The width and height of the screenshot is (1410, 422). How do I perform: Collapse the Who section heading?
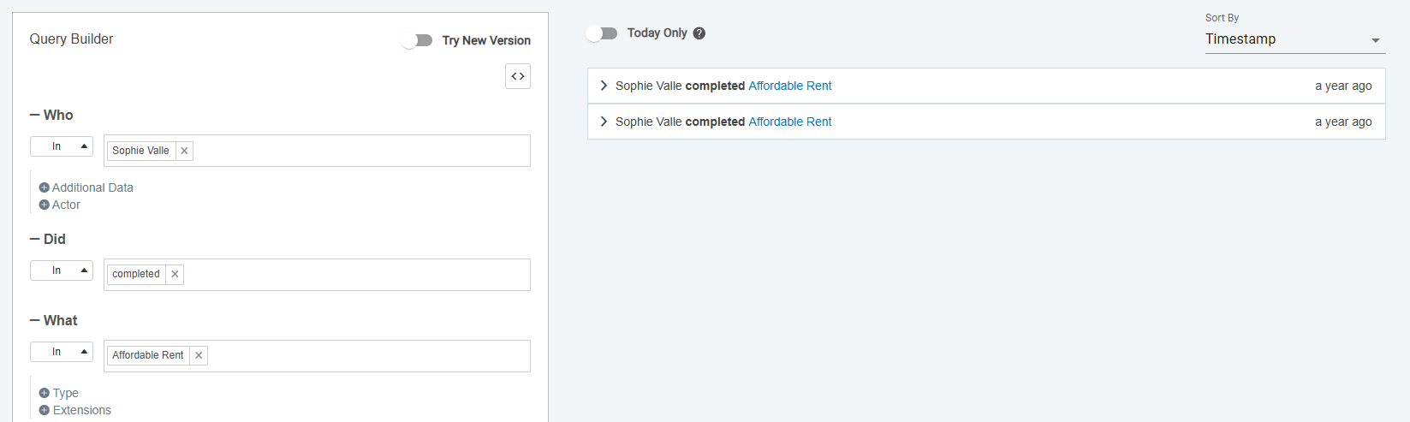tap(51, 115)
